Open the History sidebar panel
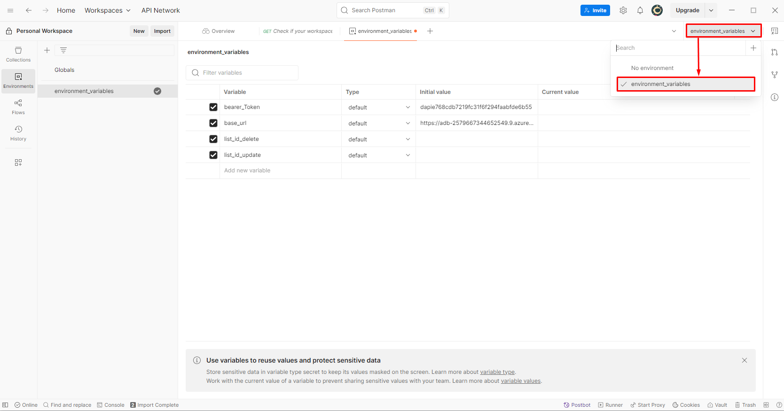This screenshot has width=784, height=411. (x=18, y=133)
